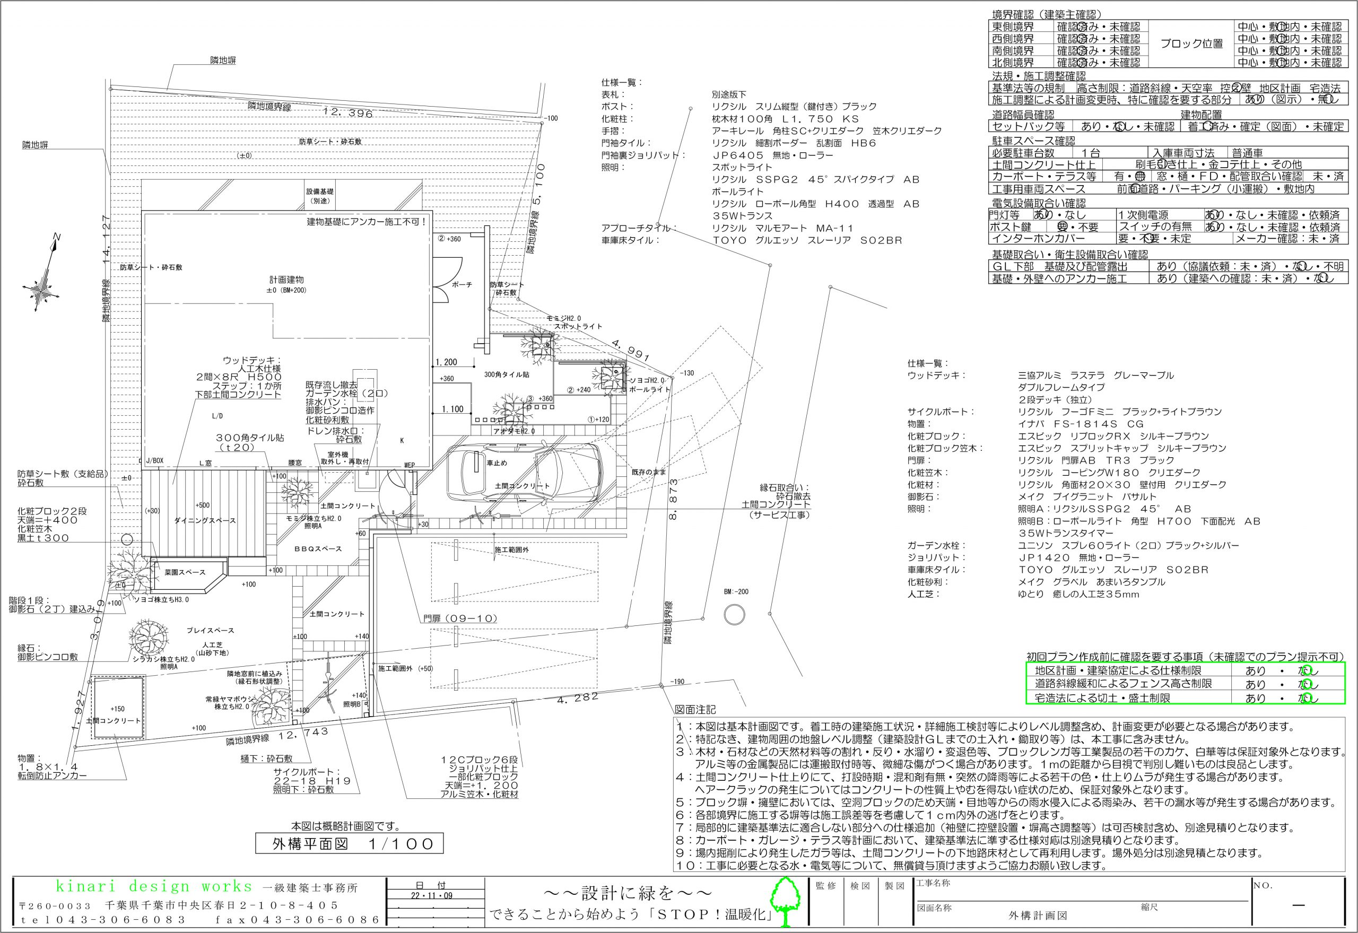Click the ソヨゴ株立ちH3.0 plant label

[x=162, y=599]
